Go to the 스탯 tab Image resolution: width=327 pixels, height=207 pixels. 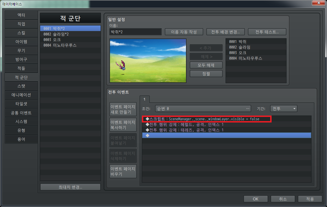tap(21, 86)
